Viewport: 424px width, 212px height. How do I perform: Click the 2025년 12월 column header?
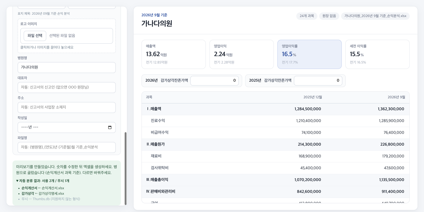point(313,97)
